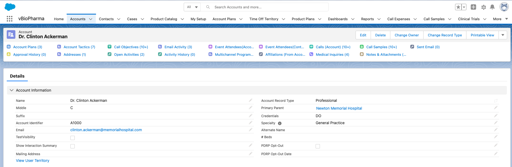
Task: Click the Specialty field info icon
Action: 280,123
